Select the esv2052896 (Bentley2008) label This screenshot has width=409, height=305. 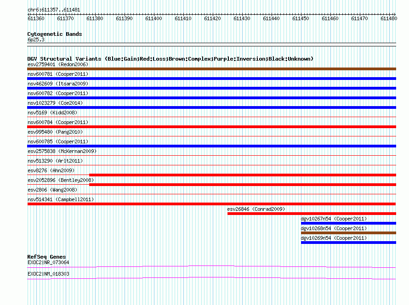pos(61,180)
